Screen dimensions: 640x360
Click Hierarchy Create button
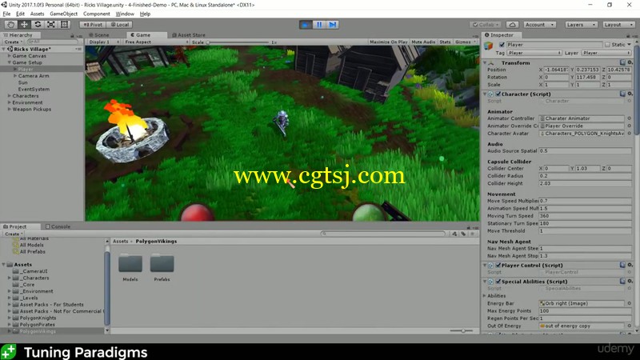pos(13,42)
